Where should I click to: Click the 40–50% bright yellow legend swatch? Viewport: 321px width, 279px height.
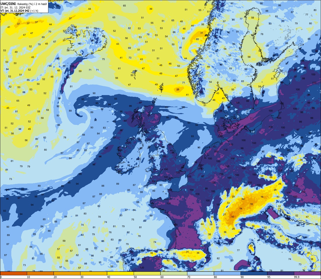point(120,273)
